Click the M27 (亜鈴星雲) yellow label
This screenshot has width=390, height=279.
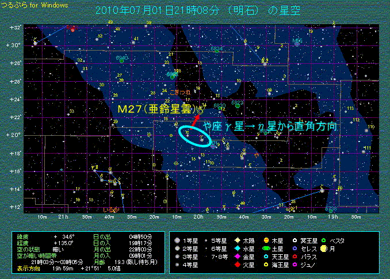click(x=156, y=109)
